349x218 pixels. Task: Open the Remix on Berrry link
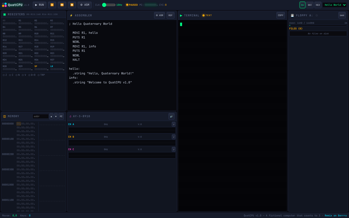tap(336, 216)
